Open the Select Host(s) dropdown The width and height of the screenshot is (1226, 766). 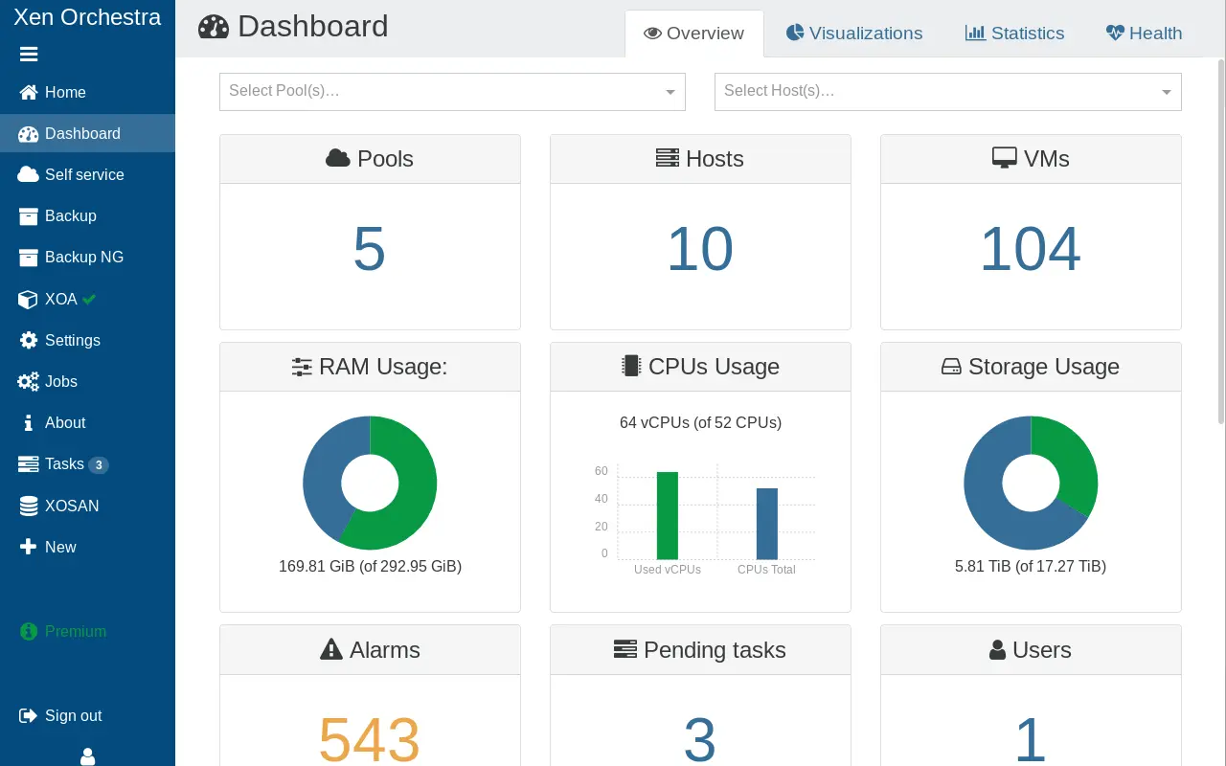[x=948, y=92]
